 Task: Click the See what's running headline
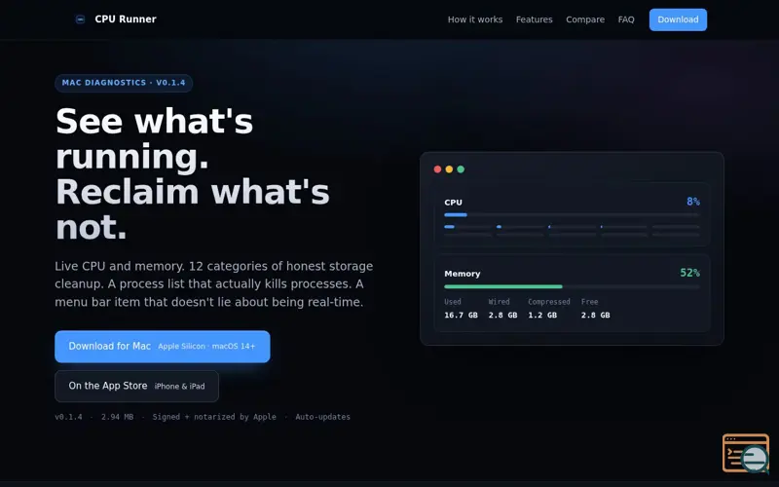tap(192, 174)
